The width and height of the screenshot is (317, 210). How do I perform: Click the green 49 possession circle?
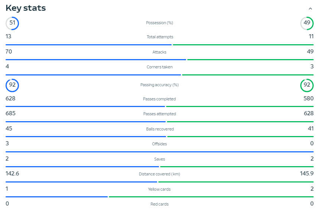pos(307,23)
